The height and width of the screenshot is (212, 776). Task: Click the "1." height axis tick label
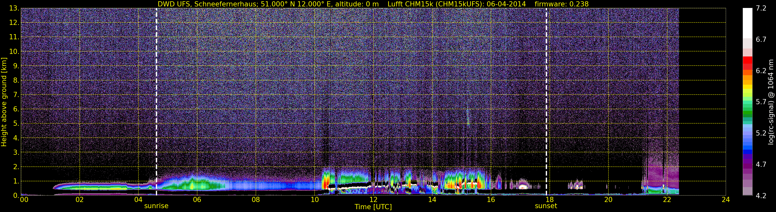point(16,181)
